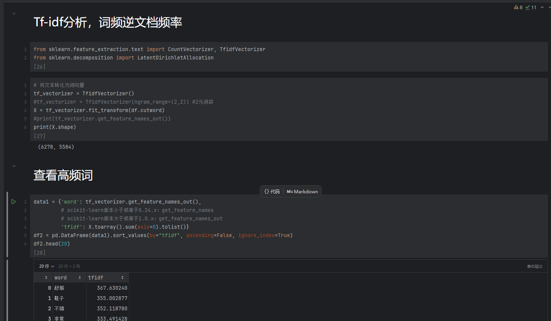Image resolution: width=551 pixels, height=321 pixels.
Task: Click the comment # 将文本转化为词向量
Action: [59, 85]
